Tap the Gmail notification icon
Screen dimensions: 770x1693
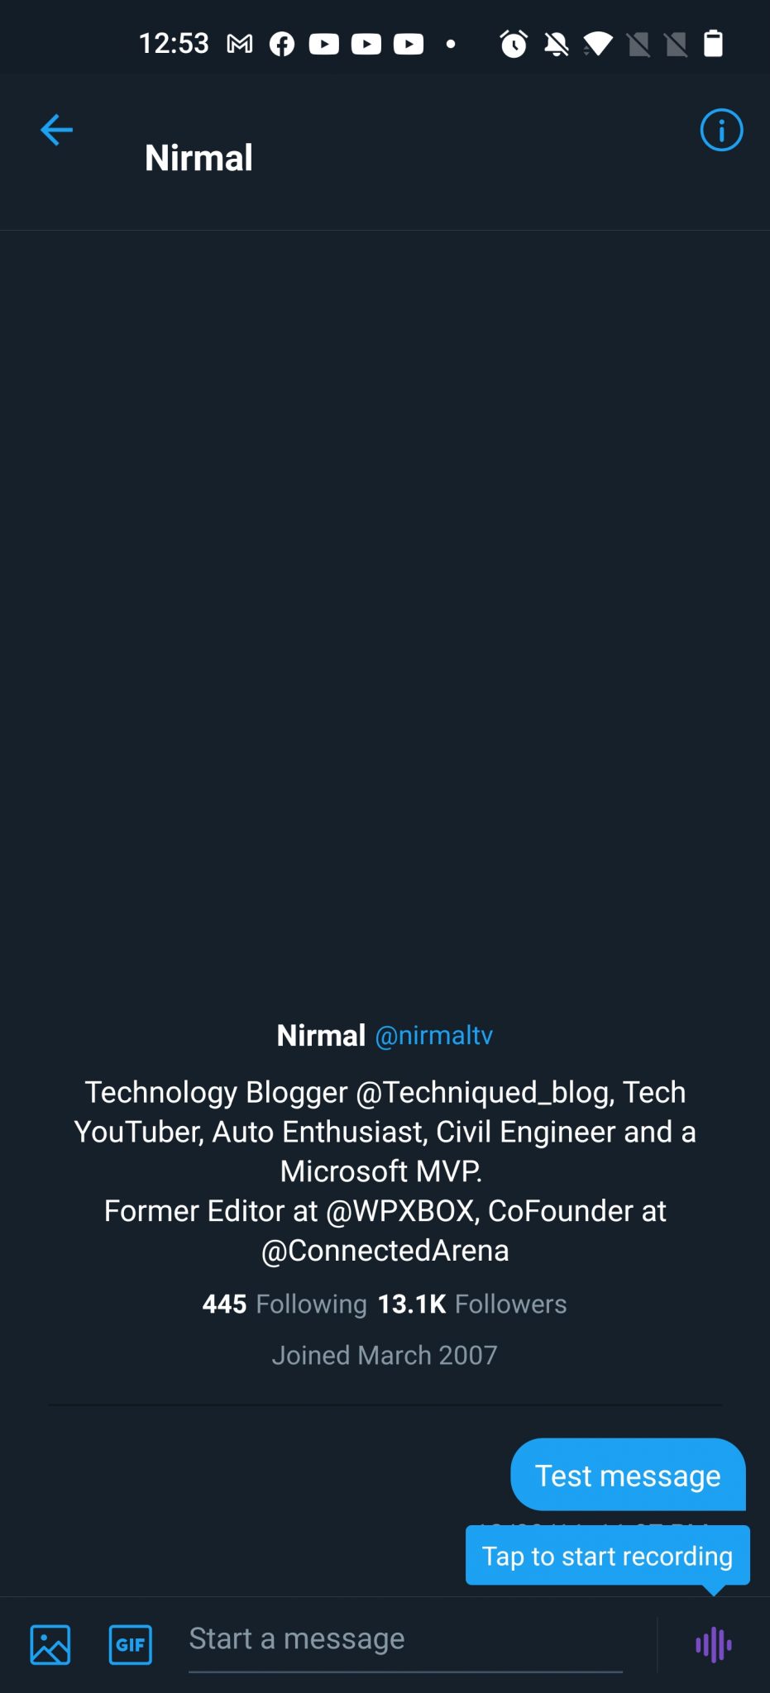240,44
